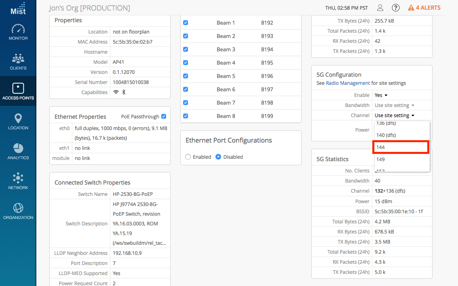Image resolution: width=458 pixels, height=286 pixels.
Task: Open the 5G Enable dropdown
Action: coord(381,95)
